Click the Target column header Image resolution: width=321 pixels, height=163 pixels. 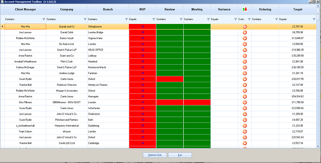tap(297, 9)
